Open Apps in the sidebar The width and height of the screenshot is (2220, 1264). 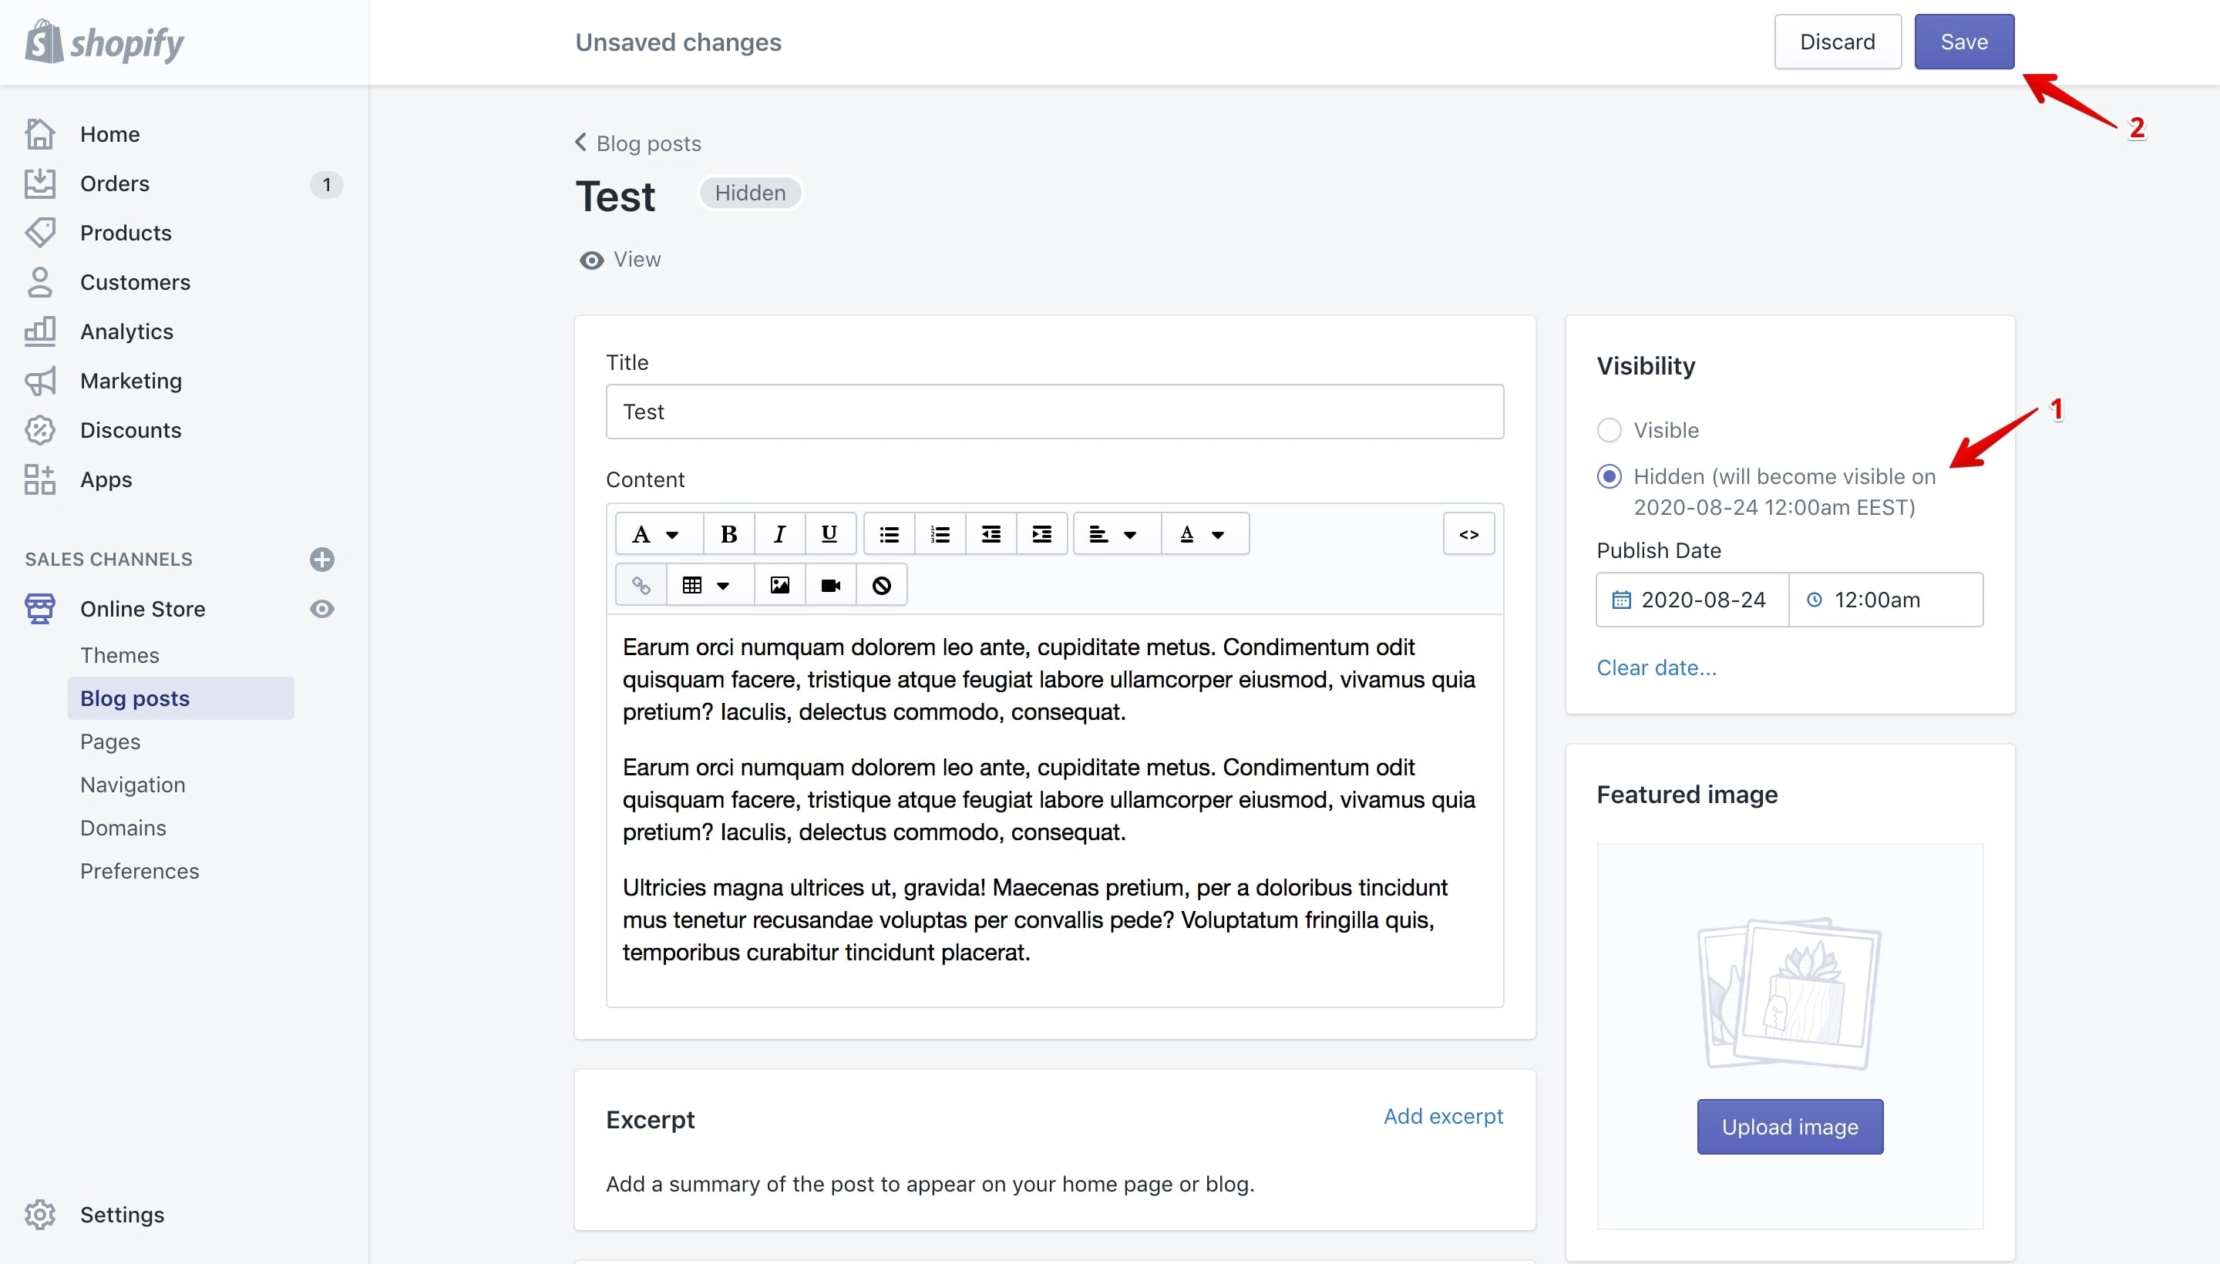(106, 480)
